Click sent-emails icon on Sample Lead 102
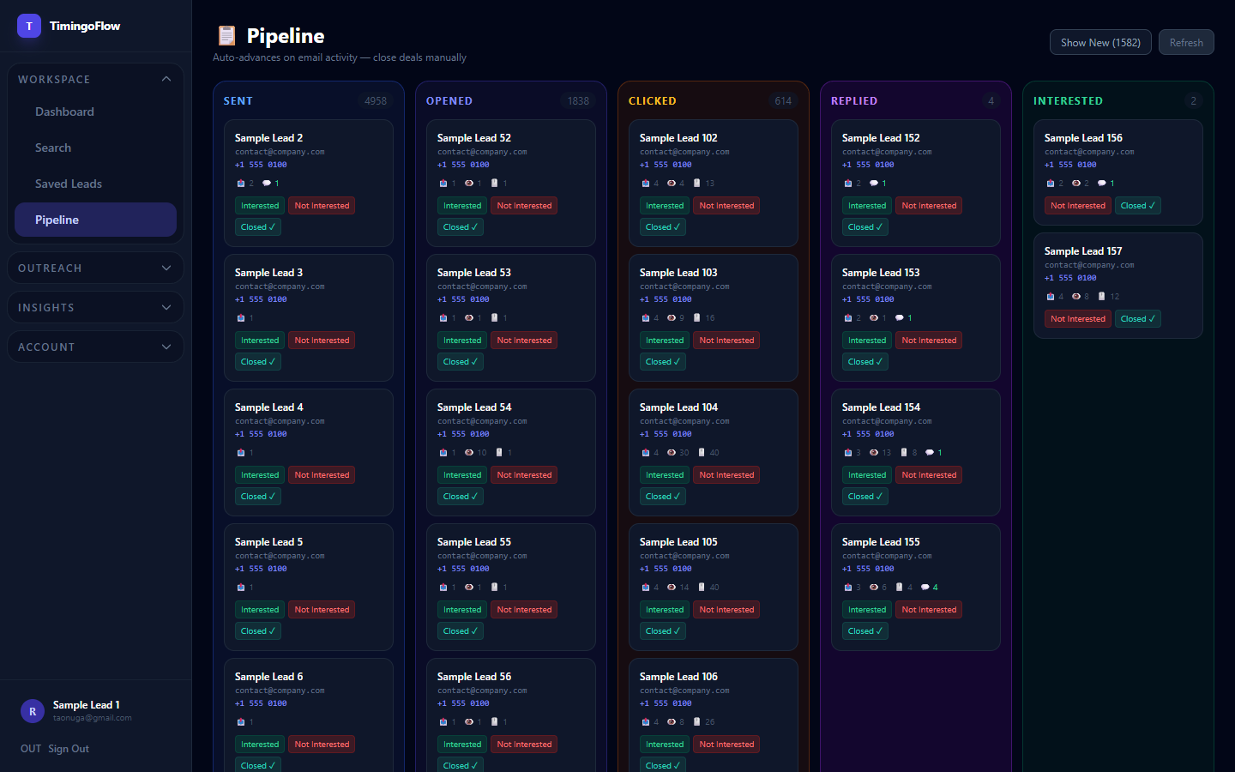This screenshot has width=1235, height=772. click(645, 184)
